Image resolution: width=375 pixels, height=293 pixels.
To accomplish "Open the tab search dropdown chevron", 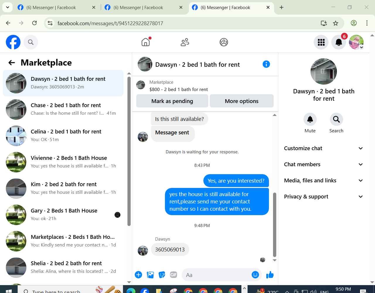I will 7,7.
